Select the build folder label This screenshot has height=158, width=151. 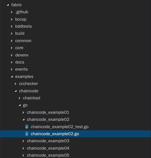20,33
